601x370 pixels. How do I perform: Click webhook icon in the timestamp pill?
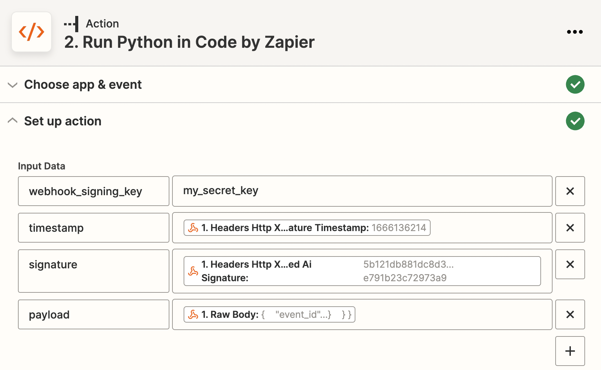(x=193, y=228)
